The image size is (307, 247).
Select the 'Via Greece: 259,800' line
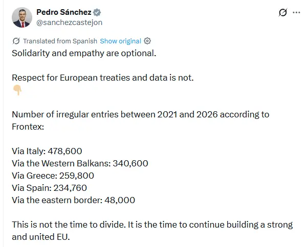pyautogui.click(x=53, y=176)
